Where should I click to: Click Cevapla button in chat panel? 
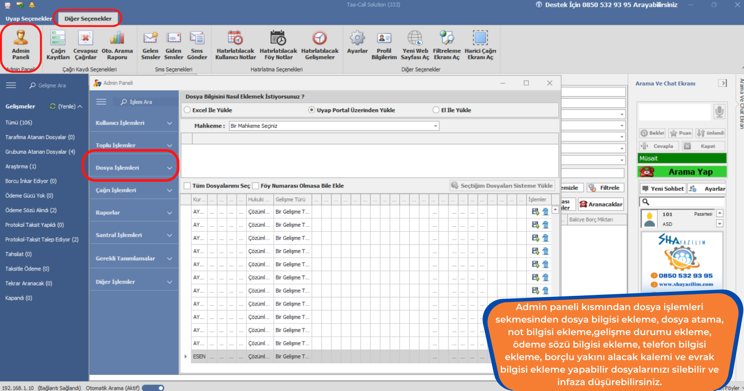click(x=659, y=146)
